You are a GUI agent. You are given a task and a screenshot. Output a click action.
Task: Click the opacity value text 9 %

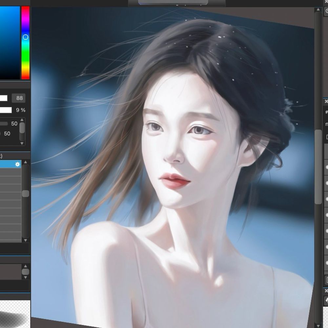(x=21, y=110)
